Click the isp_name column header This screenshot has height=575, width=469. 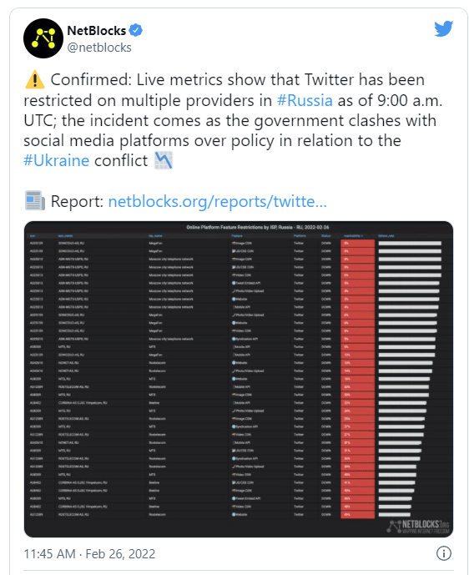(155, 236)
